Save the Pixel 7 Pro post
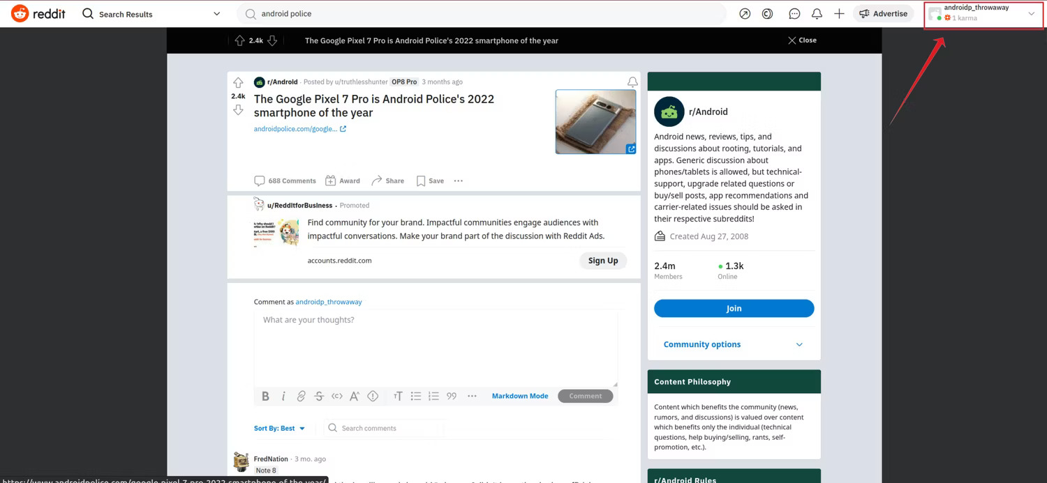 [430, 181]
